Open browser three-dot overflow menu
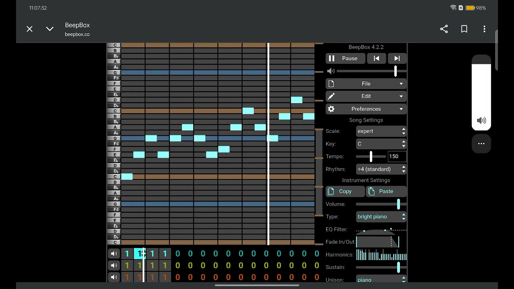The image size is (514, 289). click(x=484, y=29)
